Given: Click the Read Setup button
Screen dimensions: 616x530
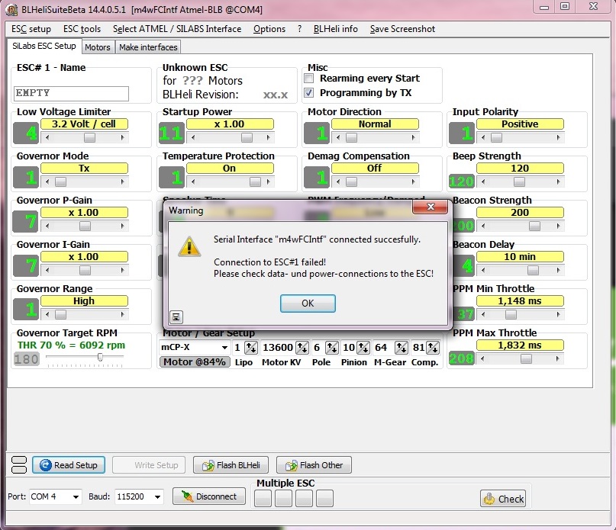Looking at the screenshot, I should coord(68,465).
